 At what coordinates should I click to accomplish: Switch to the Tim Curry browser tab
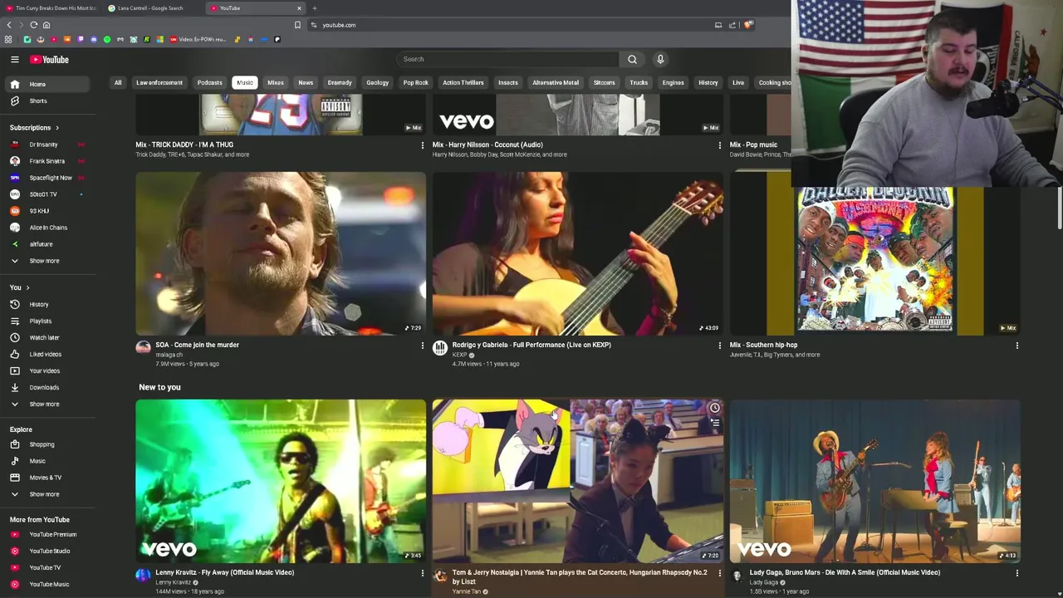click(51, 8)
